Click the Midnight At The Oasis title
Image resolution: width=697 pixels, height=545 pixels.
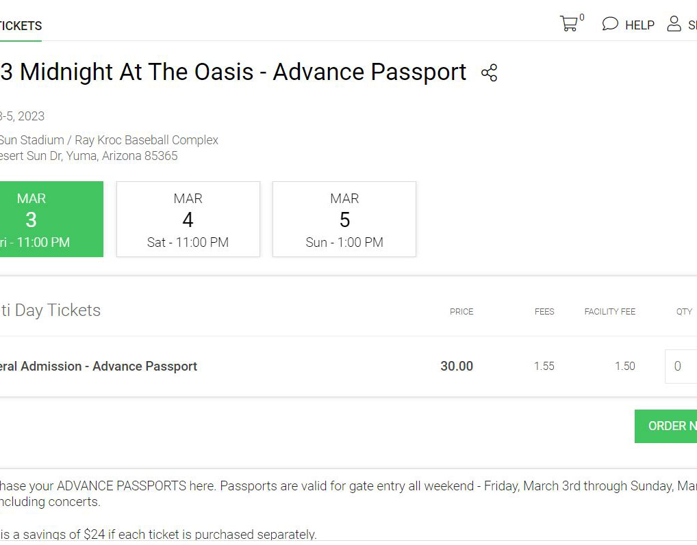(233, 72)
